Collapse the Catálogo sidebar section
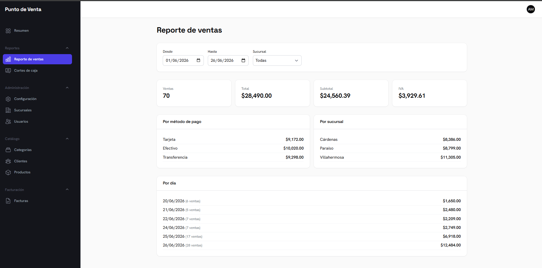Viewport: 542px width, 268px height. (67, 139)
